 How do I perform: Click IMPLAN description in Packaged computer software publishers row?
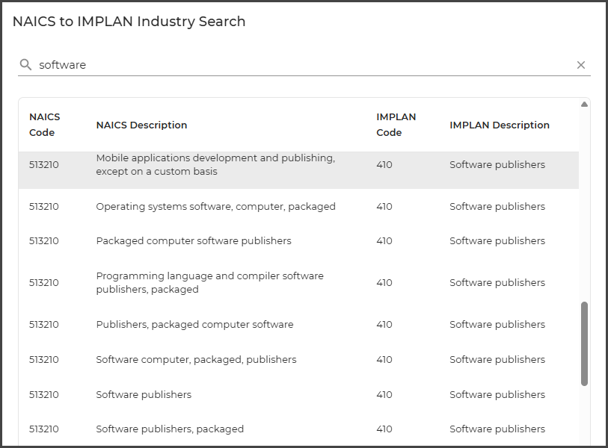[x=497, y=241]
